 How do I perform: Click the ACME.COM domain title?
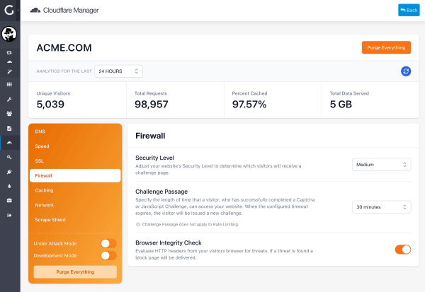coord(64,48)
